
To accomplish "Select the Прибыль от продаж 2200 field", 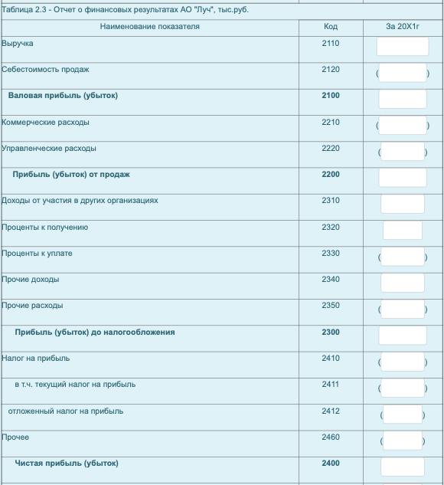I will click(403, 178).
